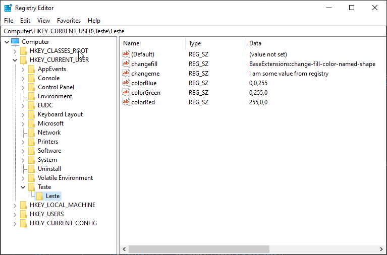The image size is (387, 255).
Task: Select the changeme value name
Action: click(145, 73)
